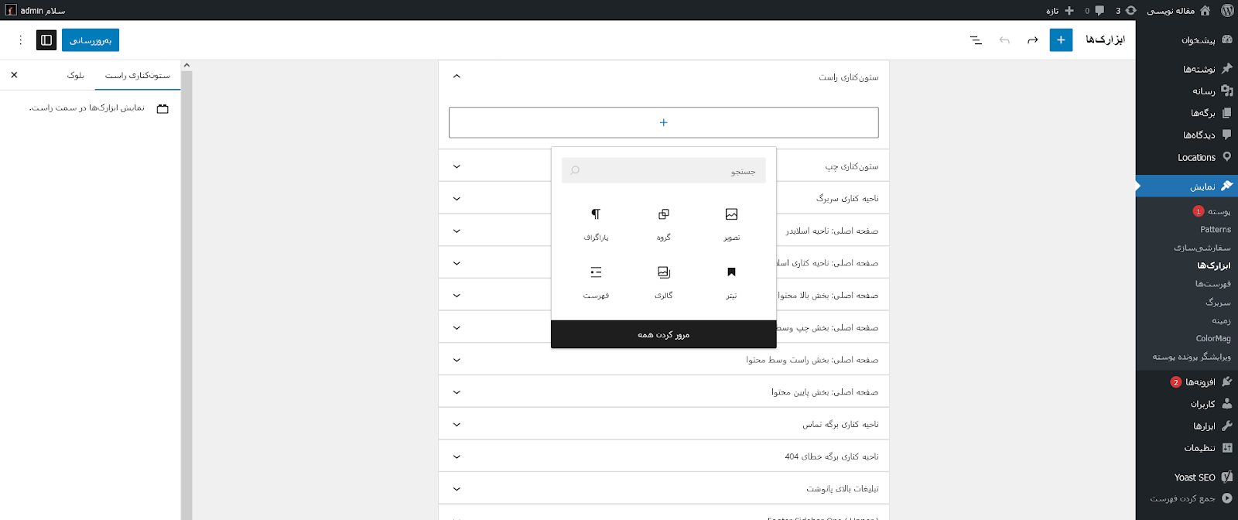This screenshot has height=520, width=1238.
Task: Click the admin user avatar
Action: (x=11, y=10)
